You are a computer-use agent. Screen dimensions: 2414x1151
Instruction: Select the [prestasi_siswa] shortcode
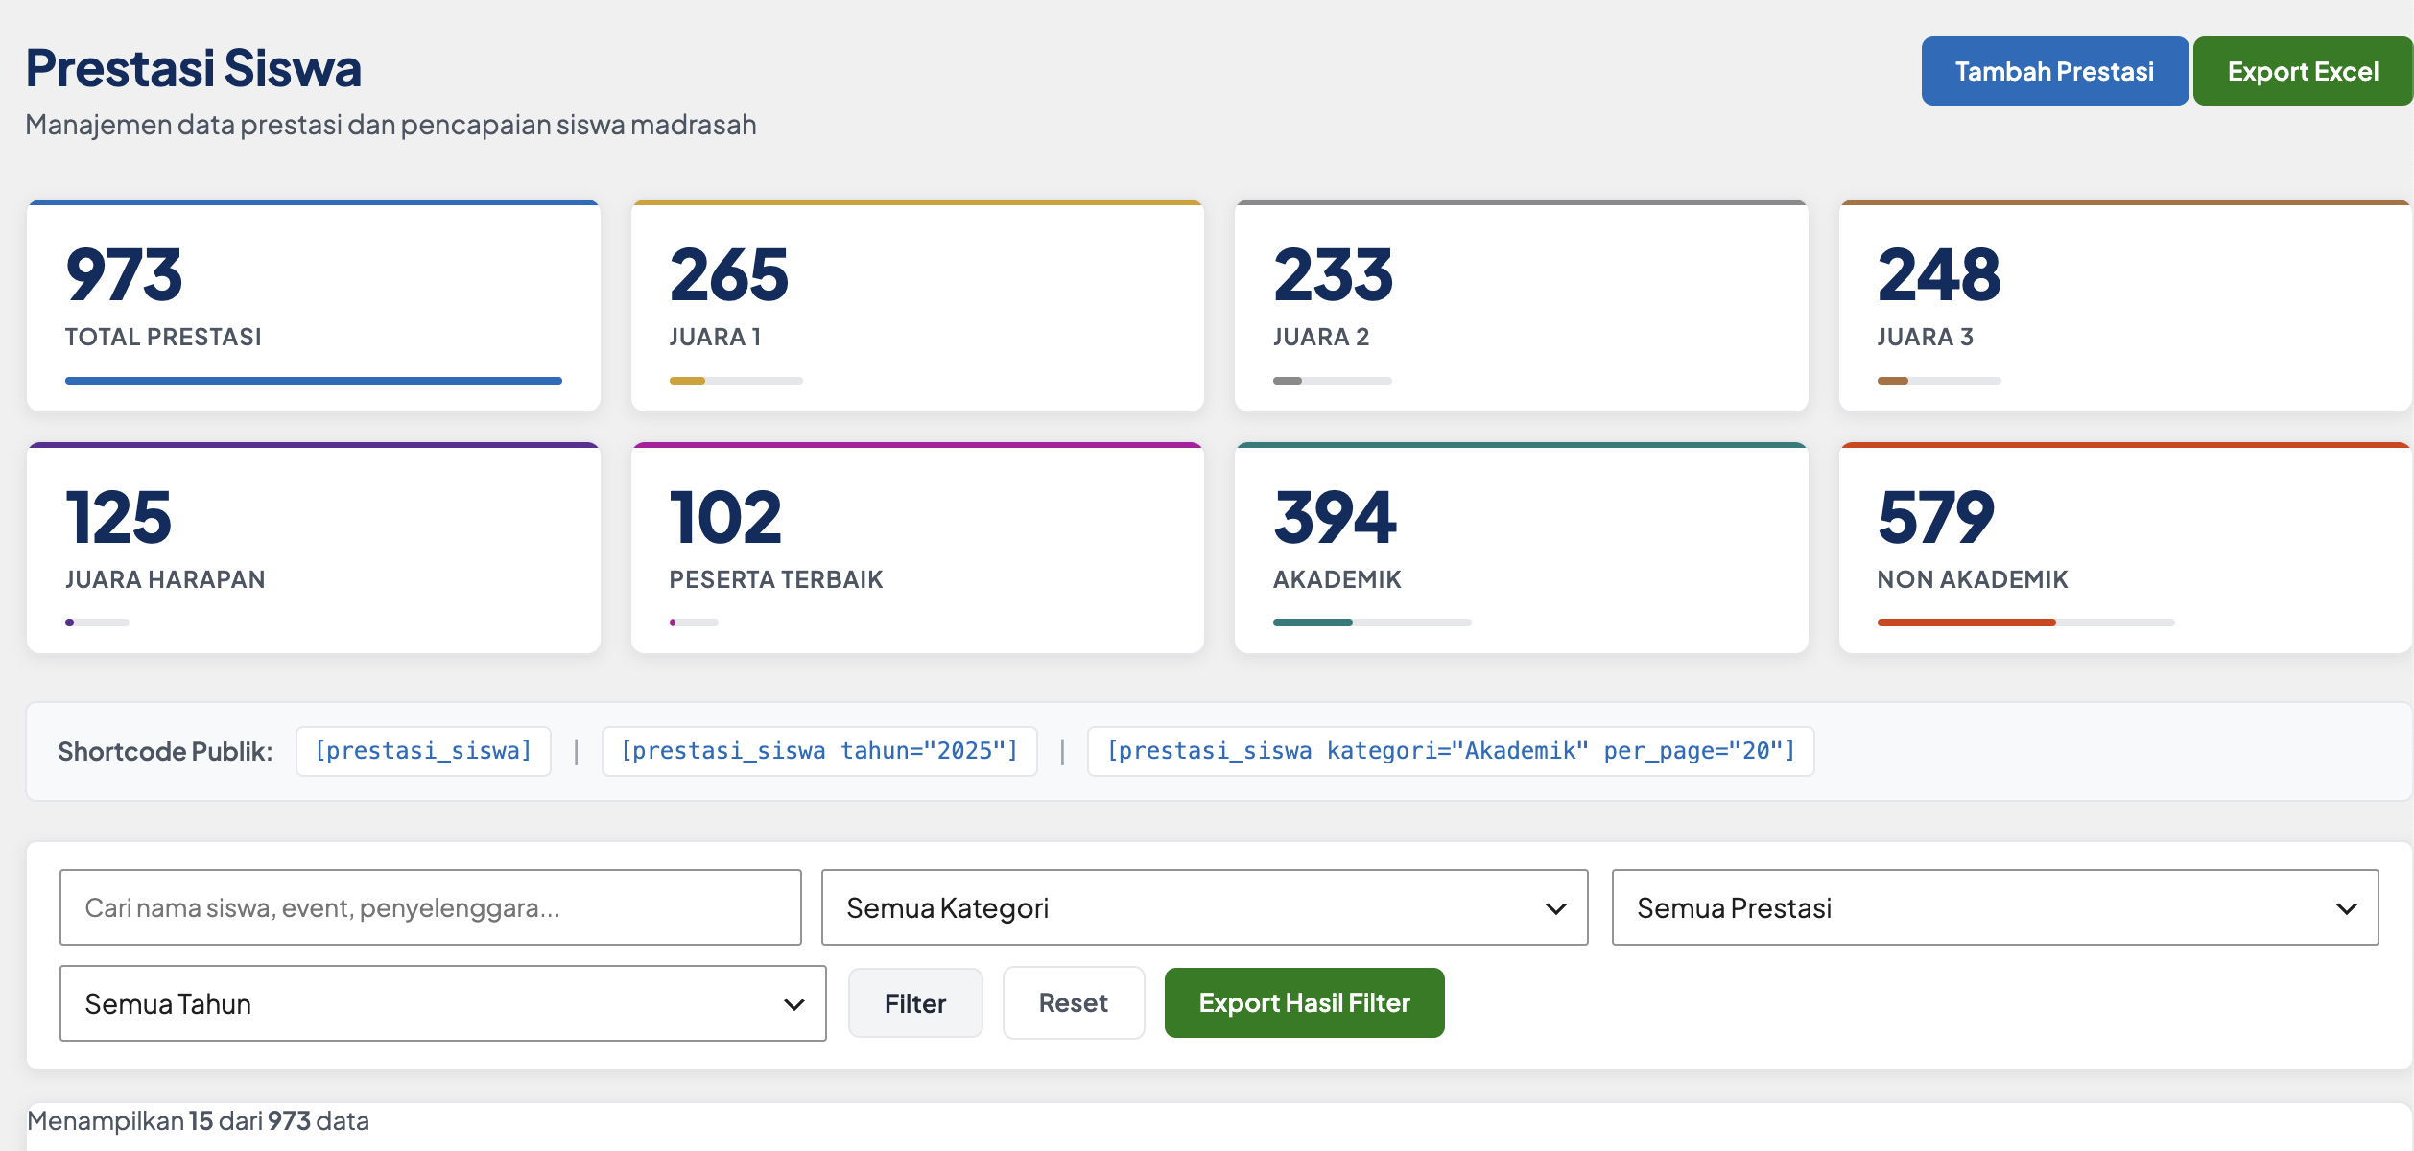pos(423,751)
